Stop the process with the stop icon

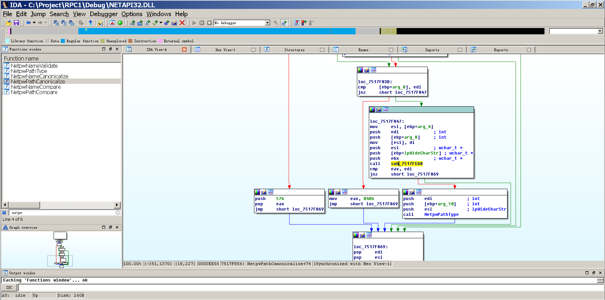(x=209, y=22)
